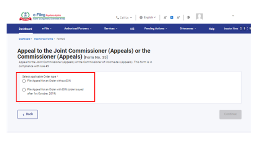Screen dimensions: 268x155
Task: Click the Back button
Action: tap(27, 114)
